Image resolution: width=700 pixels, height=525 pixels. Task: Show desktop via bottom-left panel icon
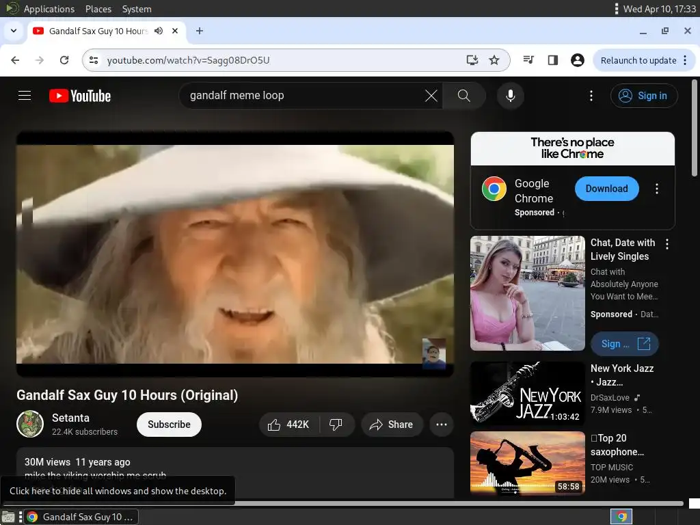(8, 517)
